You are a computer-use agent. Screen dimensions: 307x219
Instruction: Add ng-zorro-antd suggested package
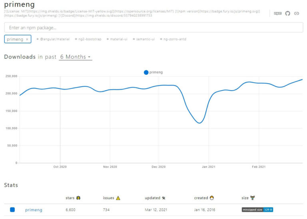coord(173,39)
